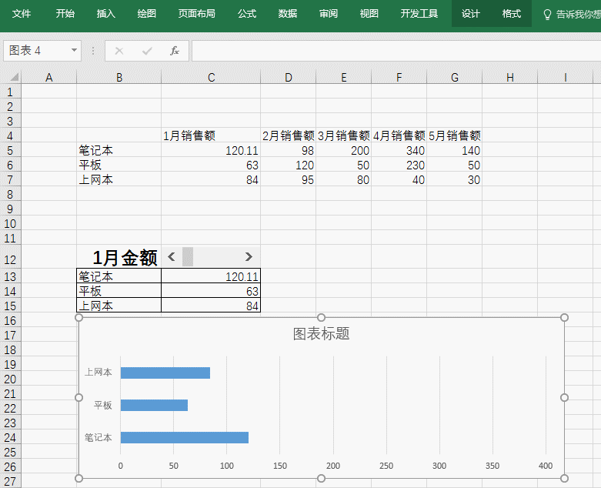The width and height of the screenshot is (601, 488).
Task: Click the Name Box showing 图表 4
Action: 36,51
